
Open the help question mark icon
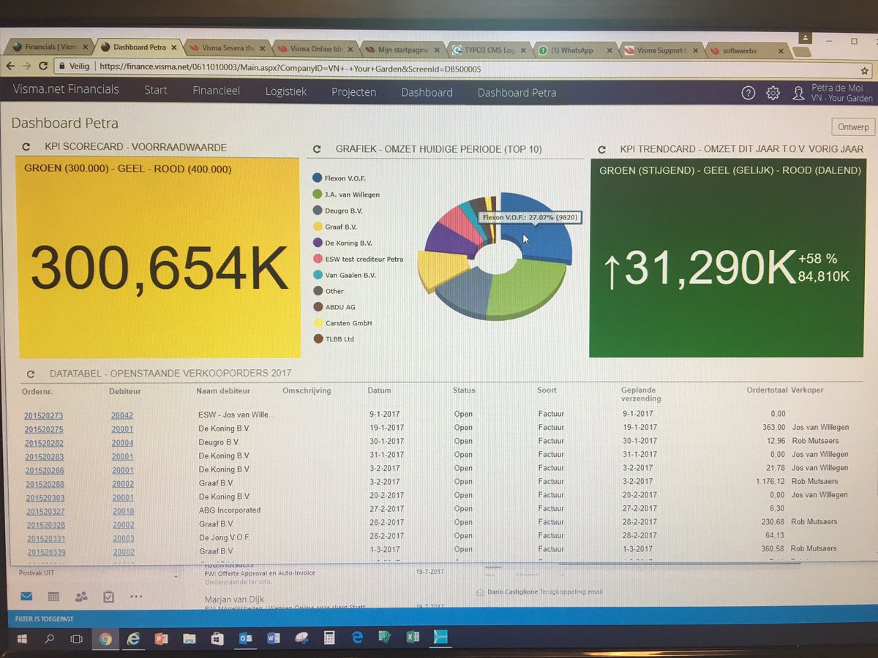point(748,93)
